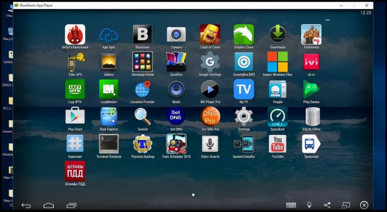Open the Voice Search microphone app
This screenshot has height=212, width=387.
tap(210, 144)
